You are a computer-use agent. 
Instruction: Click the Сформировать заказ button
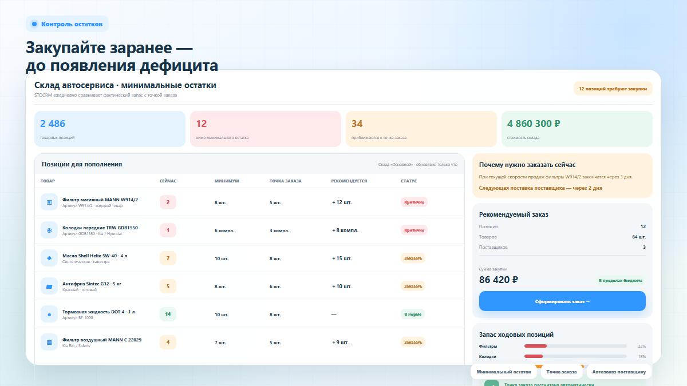click(562, 301)
